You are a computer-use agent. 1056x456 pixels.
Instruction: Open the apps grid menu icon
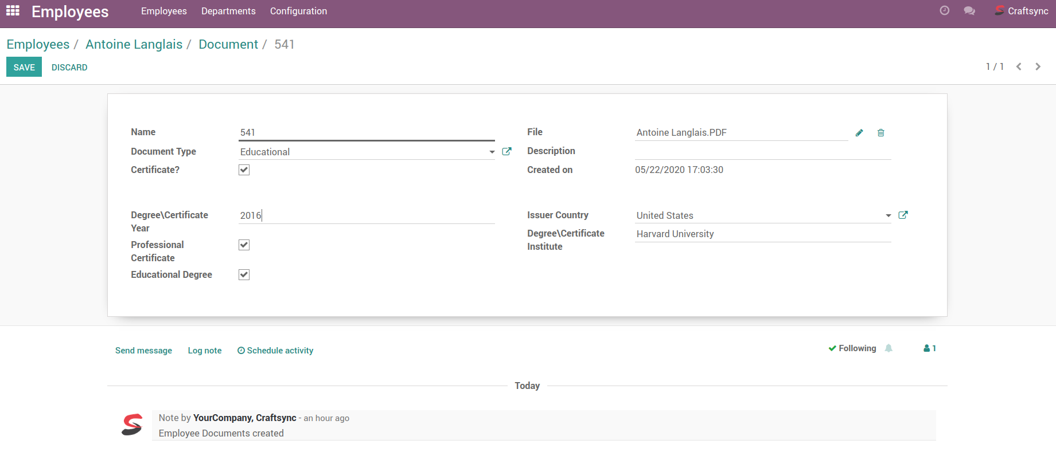[x=13, y=11]
